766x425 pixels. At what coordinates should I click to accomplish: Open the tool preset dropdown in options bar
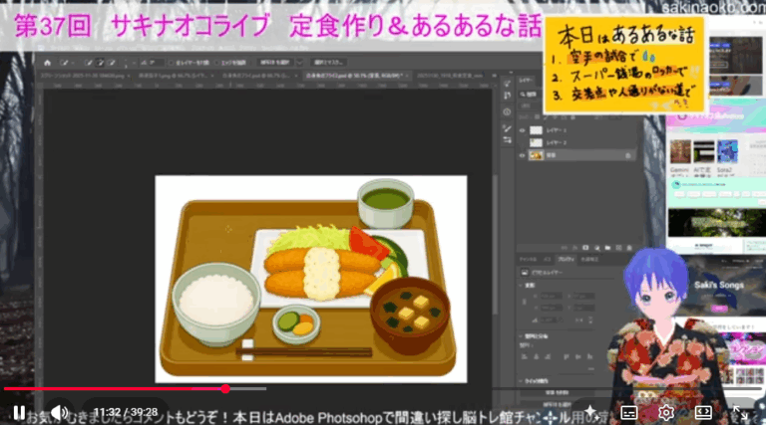point(64,62)
